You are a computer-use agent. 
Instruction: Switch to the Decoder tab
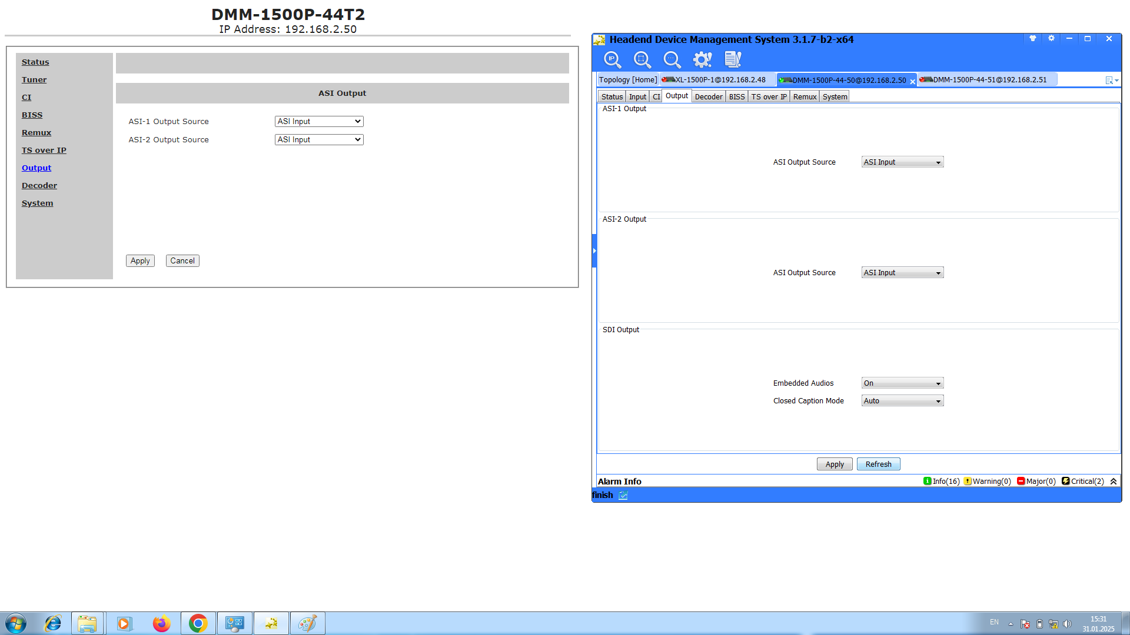[708, 97]
